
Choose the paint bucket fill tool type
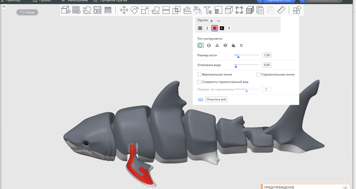[x=234, y=45]
